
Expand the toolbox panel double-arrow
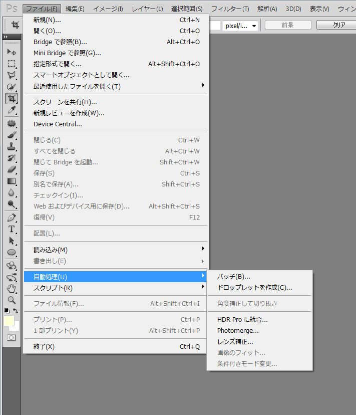[6, 37]
